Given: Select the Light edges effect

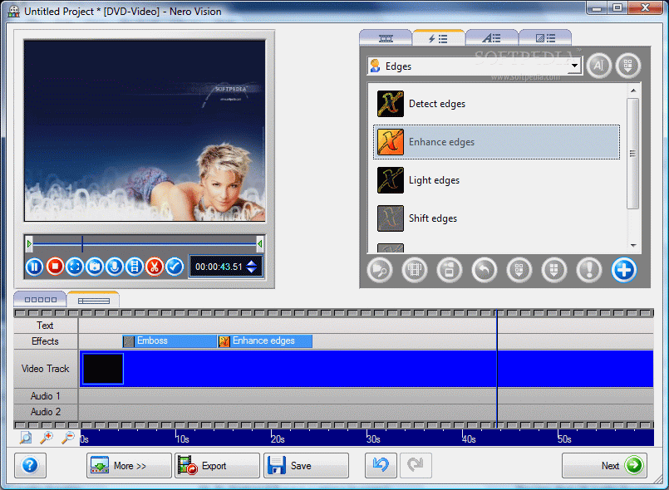Looking at the screenshot, I should (x=497, y=180).
